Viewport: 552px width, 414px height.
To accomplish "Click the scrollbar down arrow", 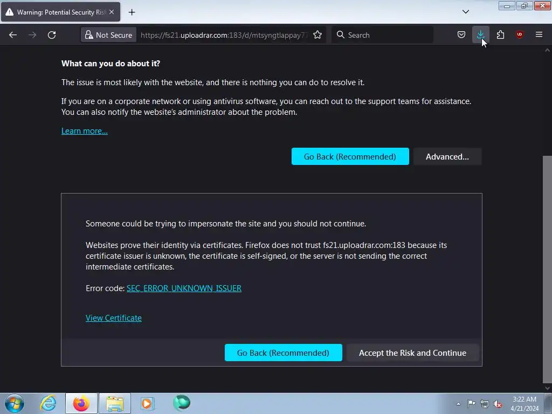I will [x=547, y=388].
